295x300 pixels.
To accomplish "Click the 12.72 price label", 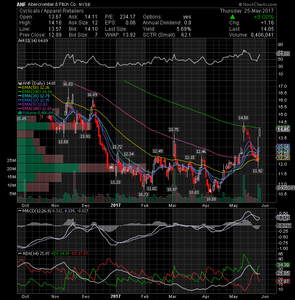I will tap(117, 147).
